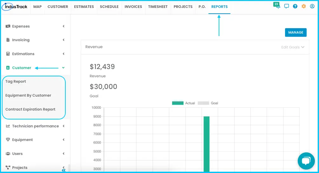The image size is (319, 173).
Task: Click the $30,000 goal value
Action: coord(103,86)
